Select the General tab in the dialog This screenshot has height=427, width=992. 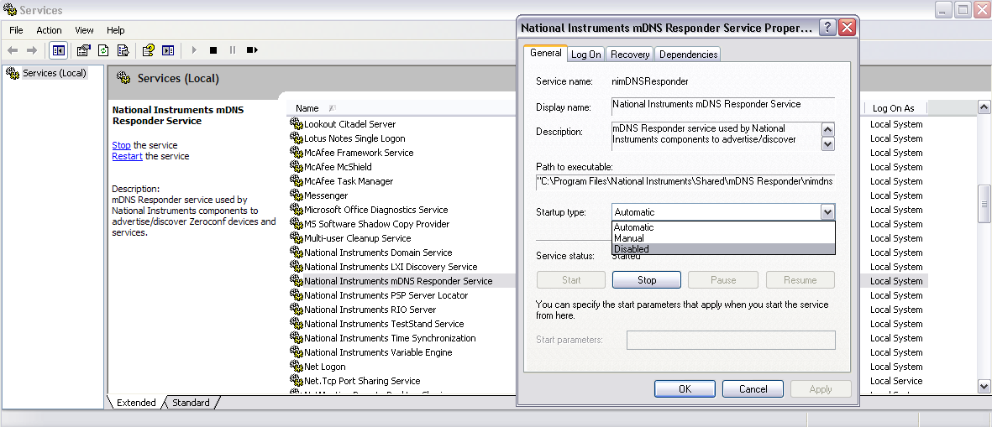pos(545,53)
